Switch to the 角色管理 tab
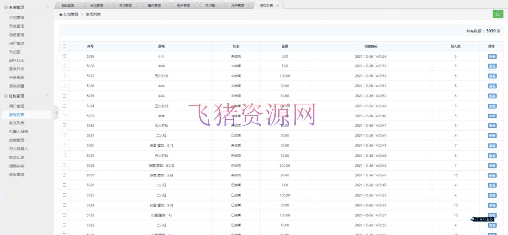This screenshot has height=235, width=508. [x=154, y=6]
